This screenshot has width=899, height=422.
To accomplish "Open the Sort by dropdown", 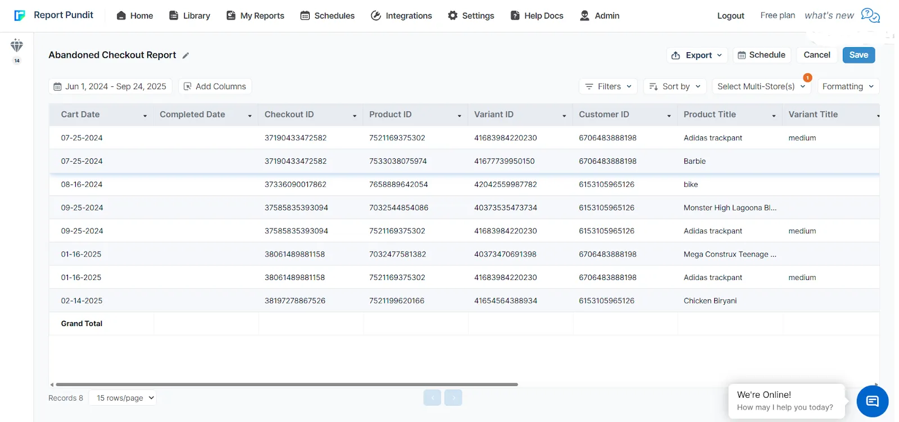I will pyautogui.click(x=675, y=86).
